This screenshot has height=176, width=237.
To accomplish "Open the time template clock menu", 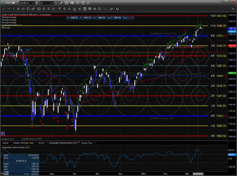I will tap(56, 3).
